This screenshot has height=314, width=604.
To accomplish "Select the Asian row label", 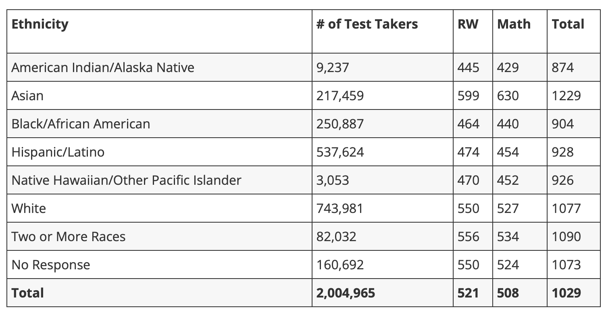I will [x=27, y=95].
